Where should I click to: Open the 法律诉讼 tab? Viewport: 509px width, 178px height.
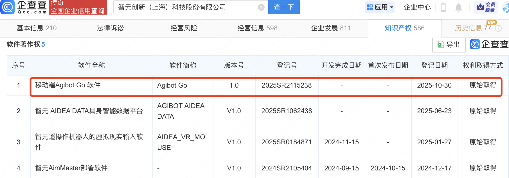pos(110,28)
